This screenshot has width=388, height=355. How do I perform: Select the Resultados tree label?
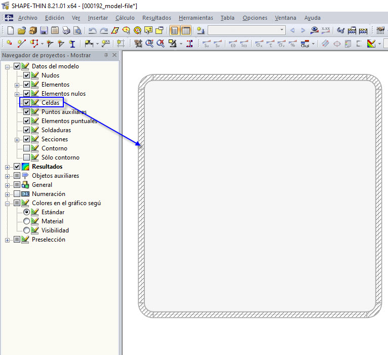click(47, 167)
